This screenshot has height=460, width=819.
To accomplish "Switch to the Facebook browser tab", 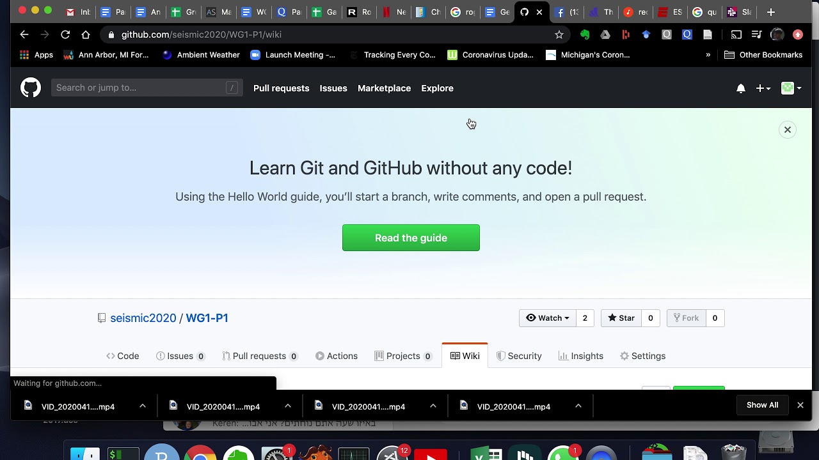I will click(566, 12).
